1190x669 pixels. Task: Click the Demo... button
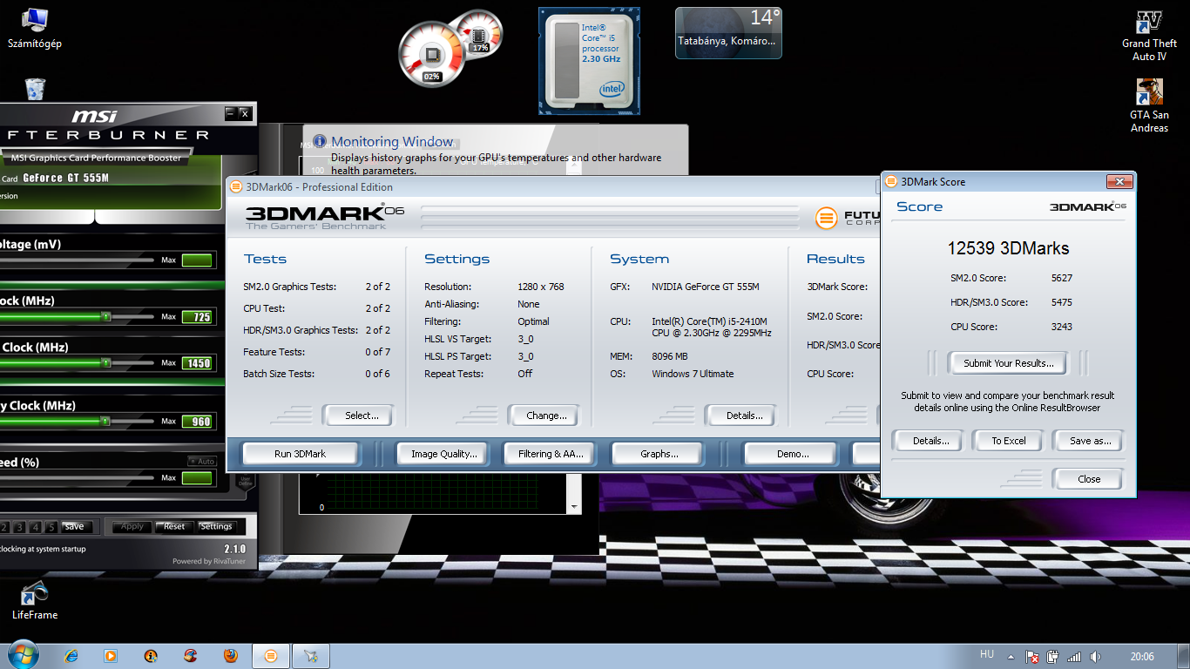click(x=790, y=454)
